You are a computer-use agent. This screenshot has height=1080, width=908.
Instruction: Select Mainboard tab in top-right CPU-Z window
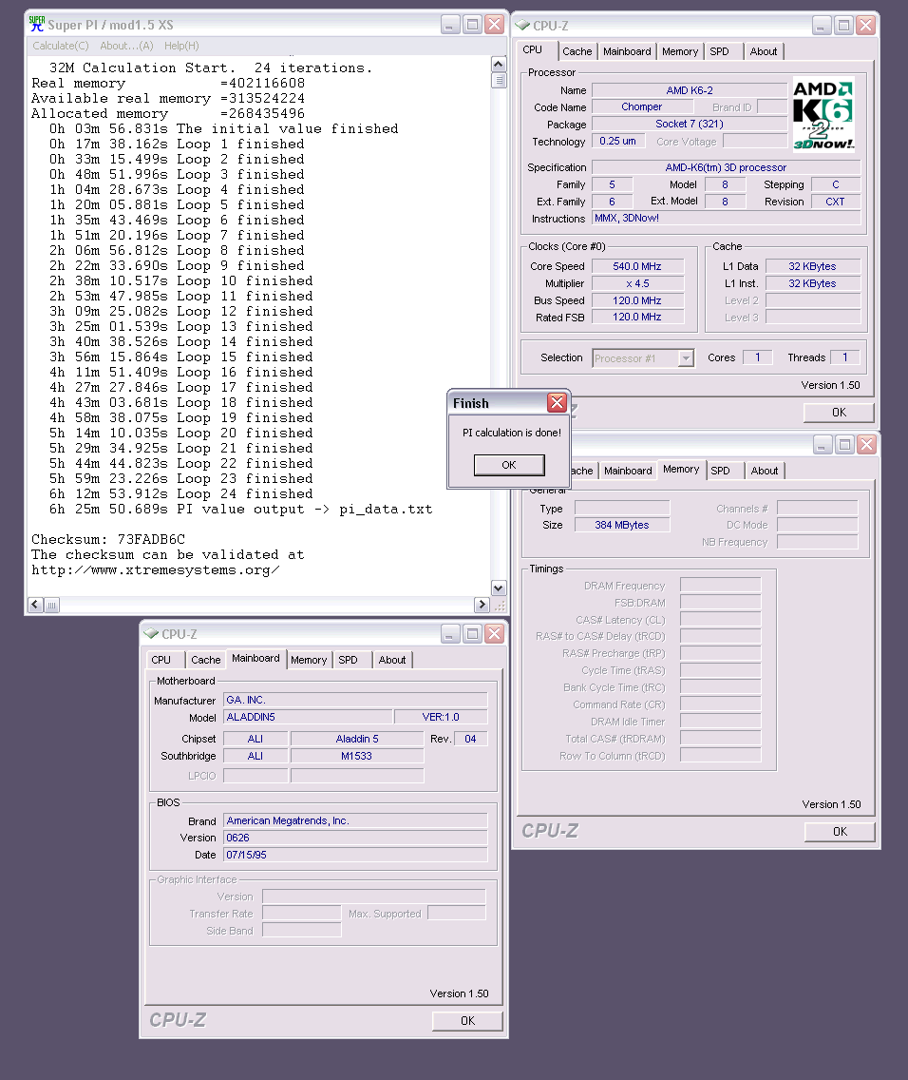[627, 51]
